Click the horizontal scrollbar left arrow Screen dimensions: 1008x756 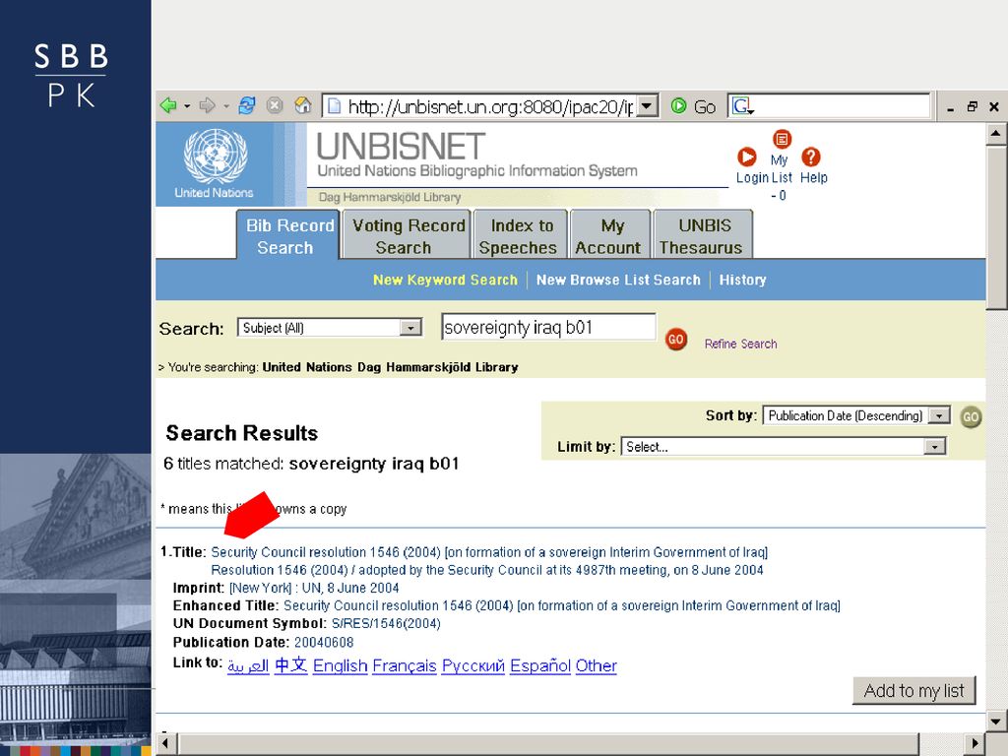click(x=165, y=744)
